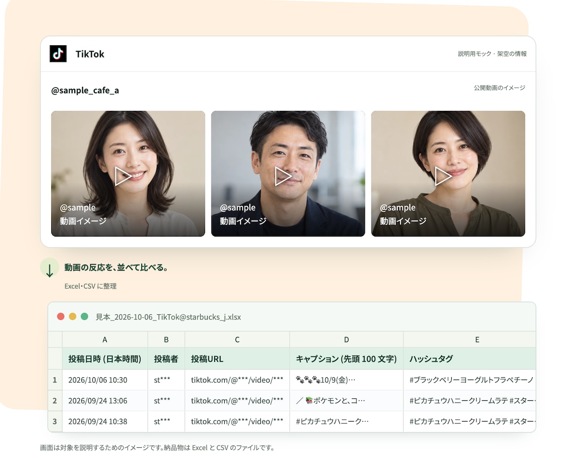563x452 pixels.
Task: Click caption cell #ピカチュウハニーク…
Action: coord(347,421)
